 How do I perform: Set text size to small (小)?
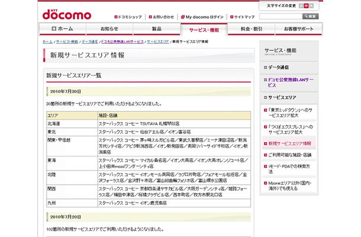pos(301,6)
